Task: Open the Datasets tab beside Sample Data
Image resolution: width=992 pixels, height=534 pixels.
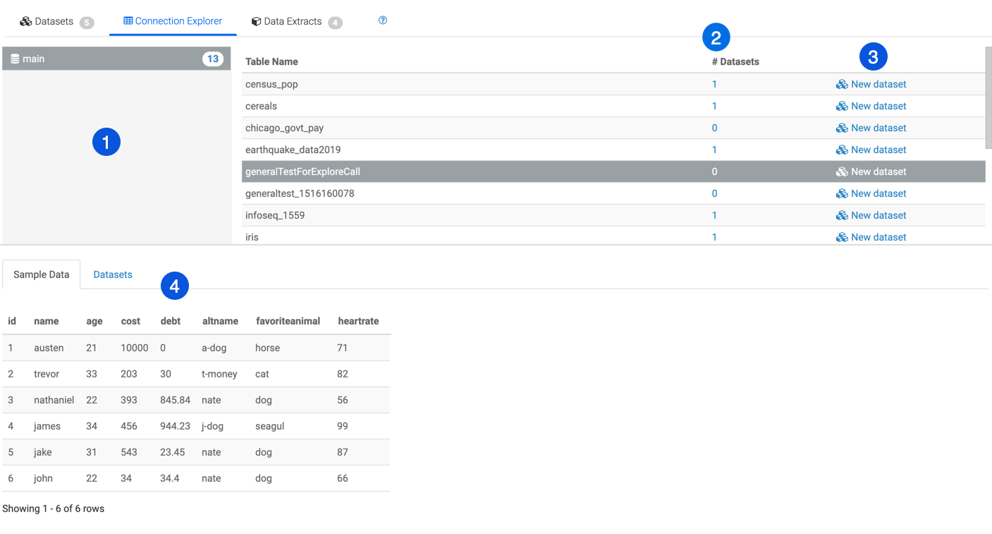Action: (x=113, y=274)
